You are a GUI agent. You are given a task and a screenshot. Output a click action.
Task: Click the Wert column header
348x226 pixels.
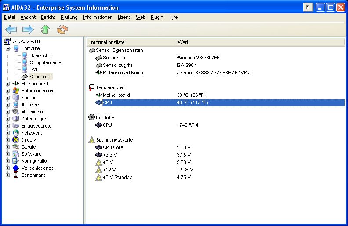pyautogui.click(x=259, y=42)
